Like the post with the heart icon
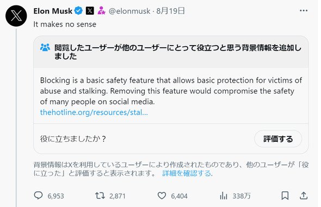The image size is (321, 207). [162, 196]
